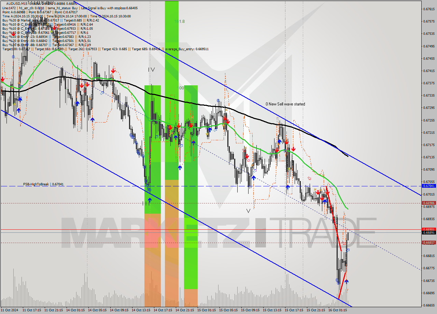This screenshot has width=437, height=314.
Task: Click 0.67295 on the price axis
Action: coord(429,108)
